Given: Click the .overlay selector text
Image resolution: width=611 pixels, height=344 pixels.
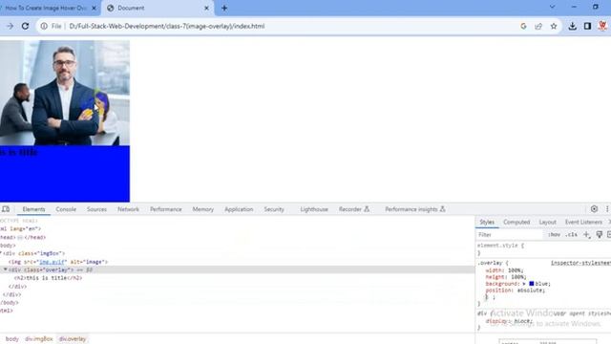Looking at the screenshot, I should (490, 263).
